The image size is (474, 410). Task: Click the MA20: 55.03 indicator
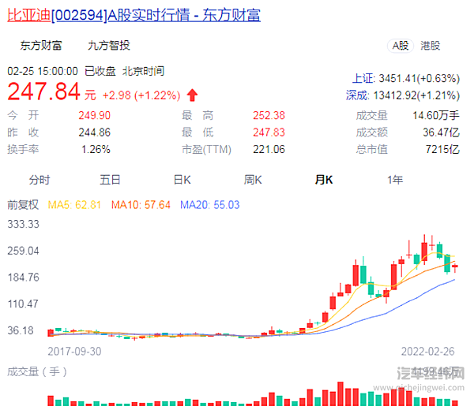coord(210,205)
